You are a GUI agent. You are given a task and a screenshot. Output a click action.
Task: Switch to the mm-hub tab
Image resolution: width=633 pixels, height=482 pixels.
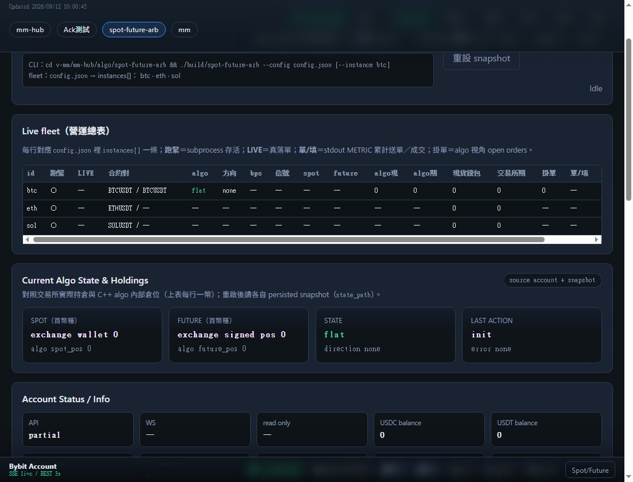(30, 29)
